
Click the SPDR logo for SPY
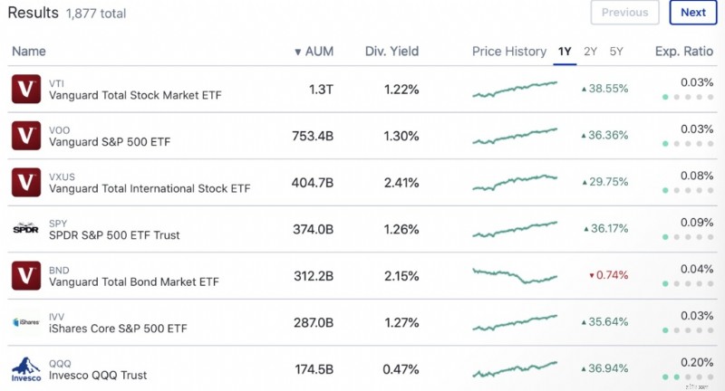(x=26, y=229)
